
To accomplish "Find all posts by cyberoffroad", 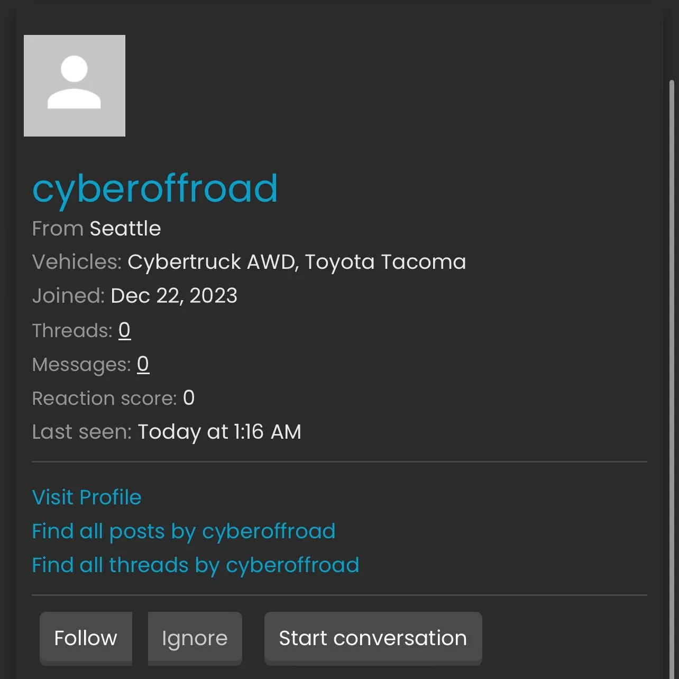I will click(x=183, y=531).
